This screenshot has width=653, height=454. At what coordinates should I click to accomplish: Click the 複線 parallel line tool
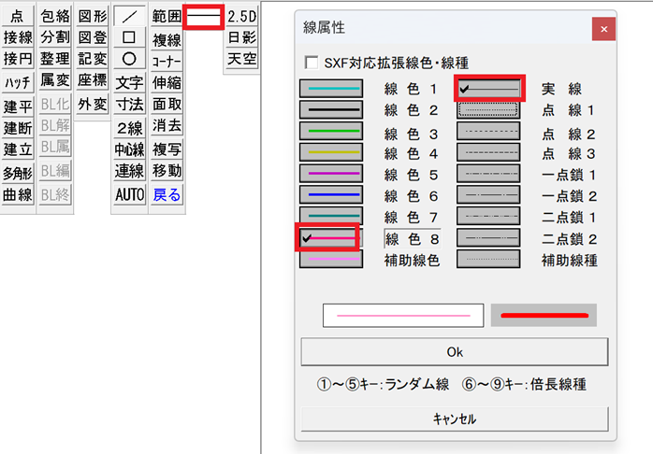pos(167,40)
